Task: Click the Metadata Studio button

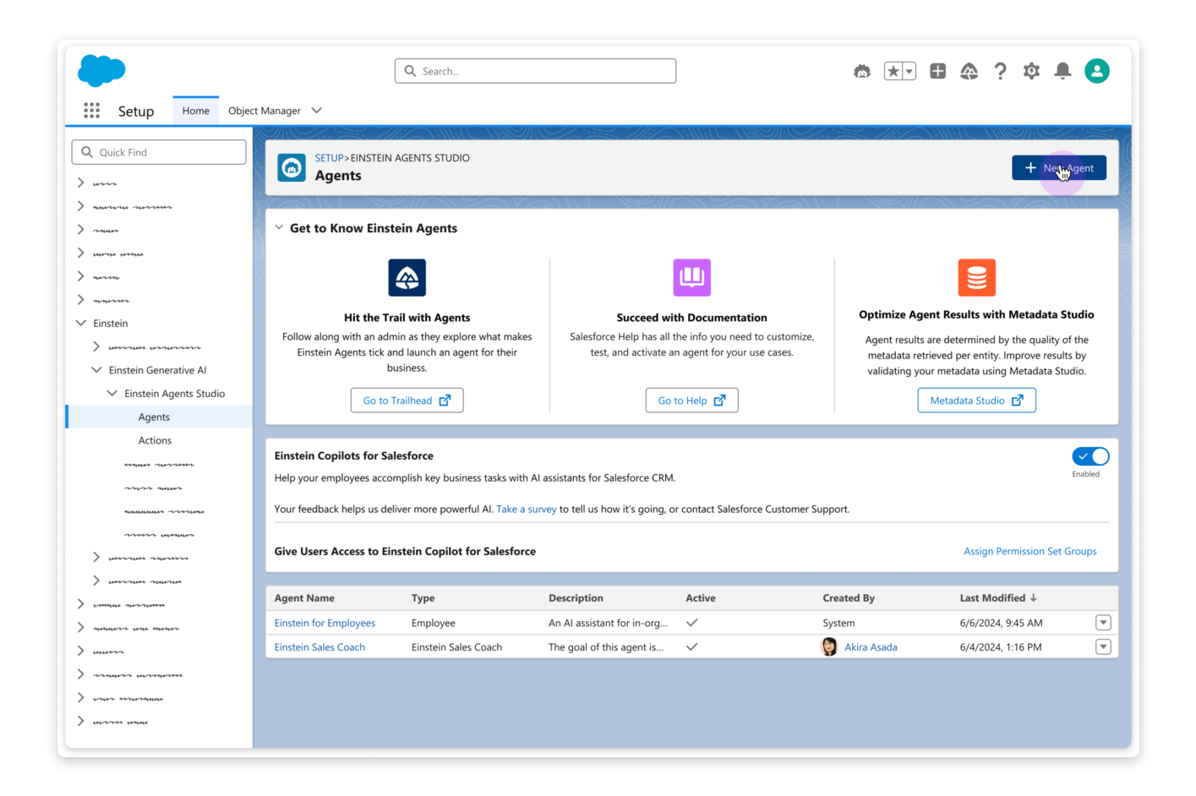Action: (976, 401)
